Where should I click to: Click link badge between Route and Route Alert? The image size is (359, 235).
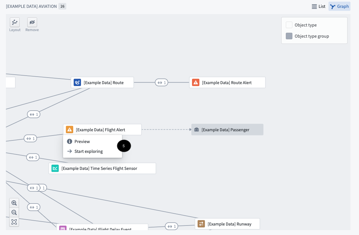point(161,82)
